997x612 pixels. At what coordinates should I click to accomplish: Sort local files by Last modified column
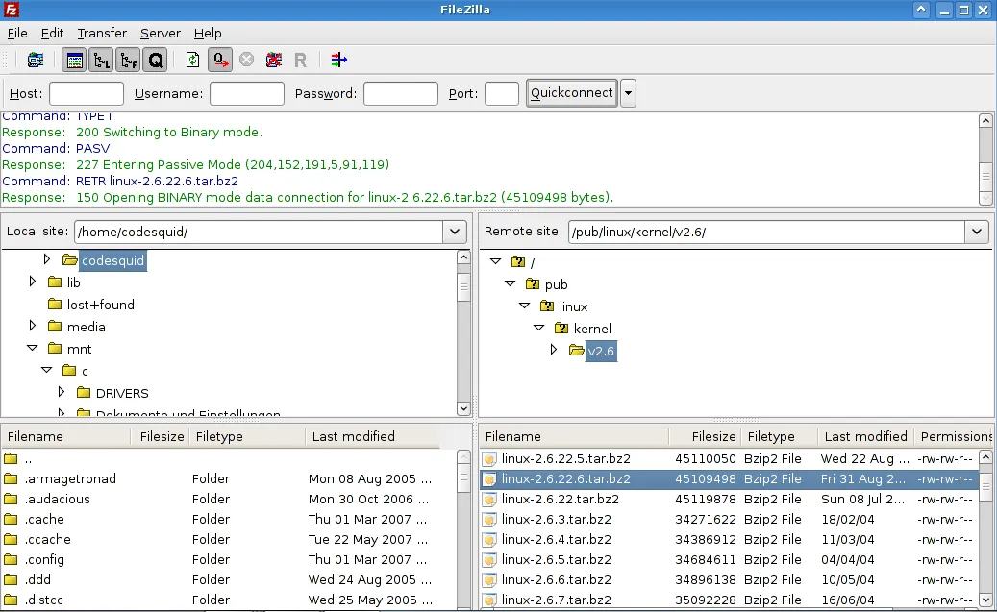(373, 436)
